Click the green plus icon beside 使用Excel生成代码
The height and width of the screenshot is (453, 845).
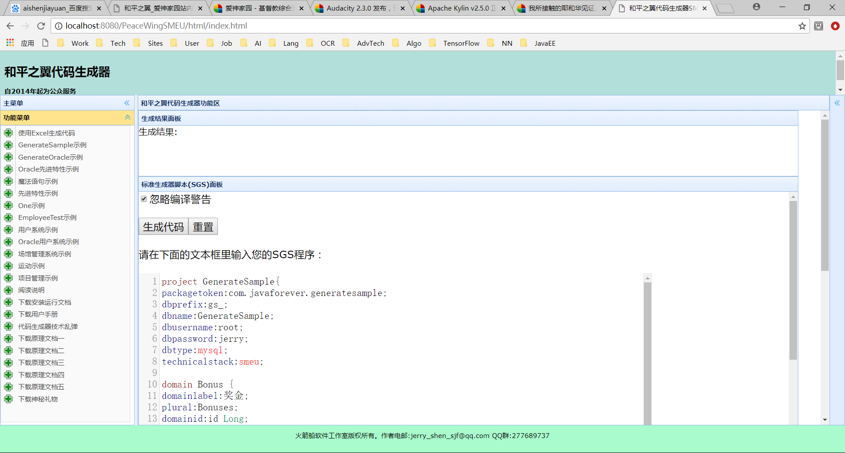tap(8, 133)
